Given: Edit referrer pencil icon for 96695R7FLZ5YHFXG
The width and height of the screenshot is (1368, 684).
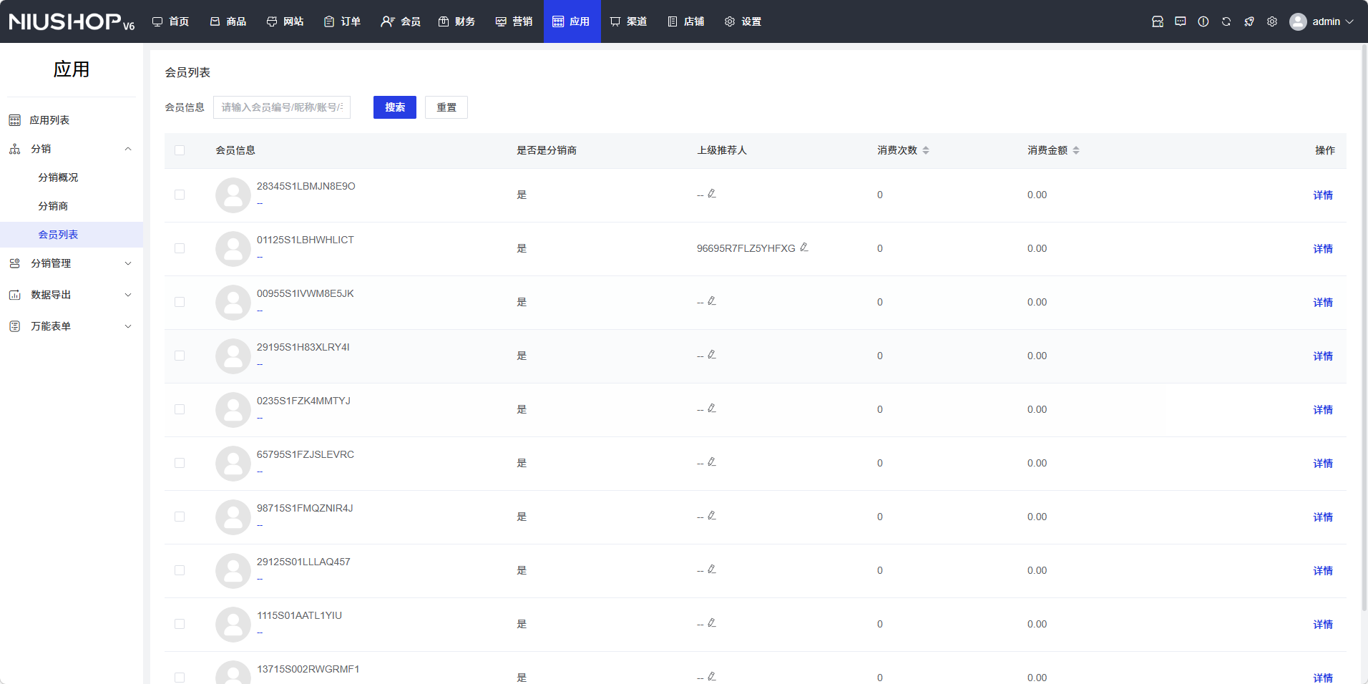Looking at the screenshot, I should point(804,248).
